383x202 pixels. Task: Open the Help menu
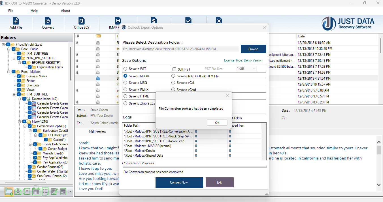pyautogui.click(x=34, y=11)
